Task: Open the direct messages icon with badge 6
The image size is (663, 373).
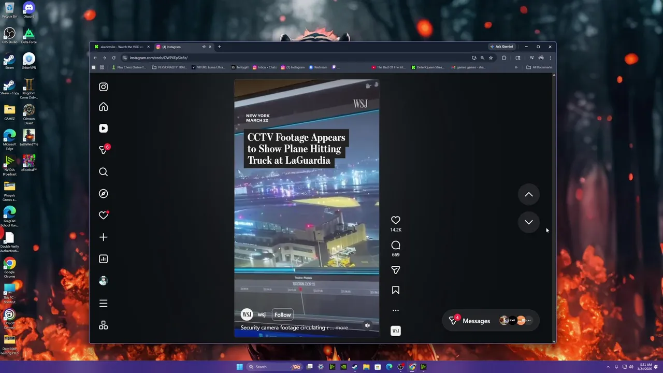Action: (x=104, y=150)
